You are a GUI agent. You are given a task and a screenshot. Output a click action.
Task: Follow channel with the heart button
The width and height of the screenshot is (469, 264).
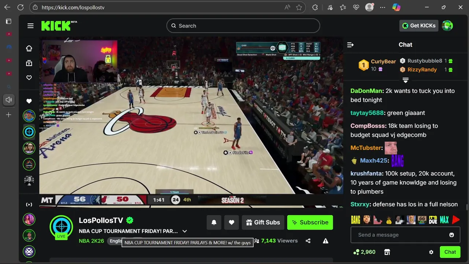232,223
